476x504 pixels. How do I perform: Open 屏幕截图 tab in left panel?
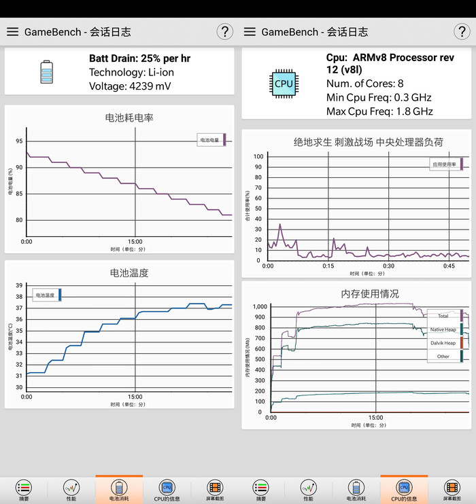point(214,490)
